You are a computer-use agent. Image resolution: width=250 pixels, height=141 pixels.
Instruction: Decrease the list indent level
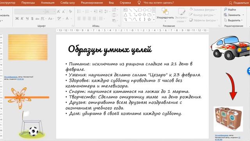pos(95,11)
